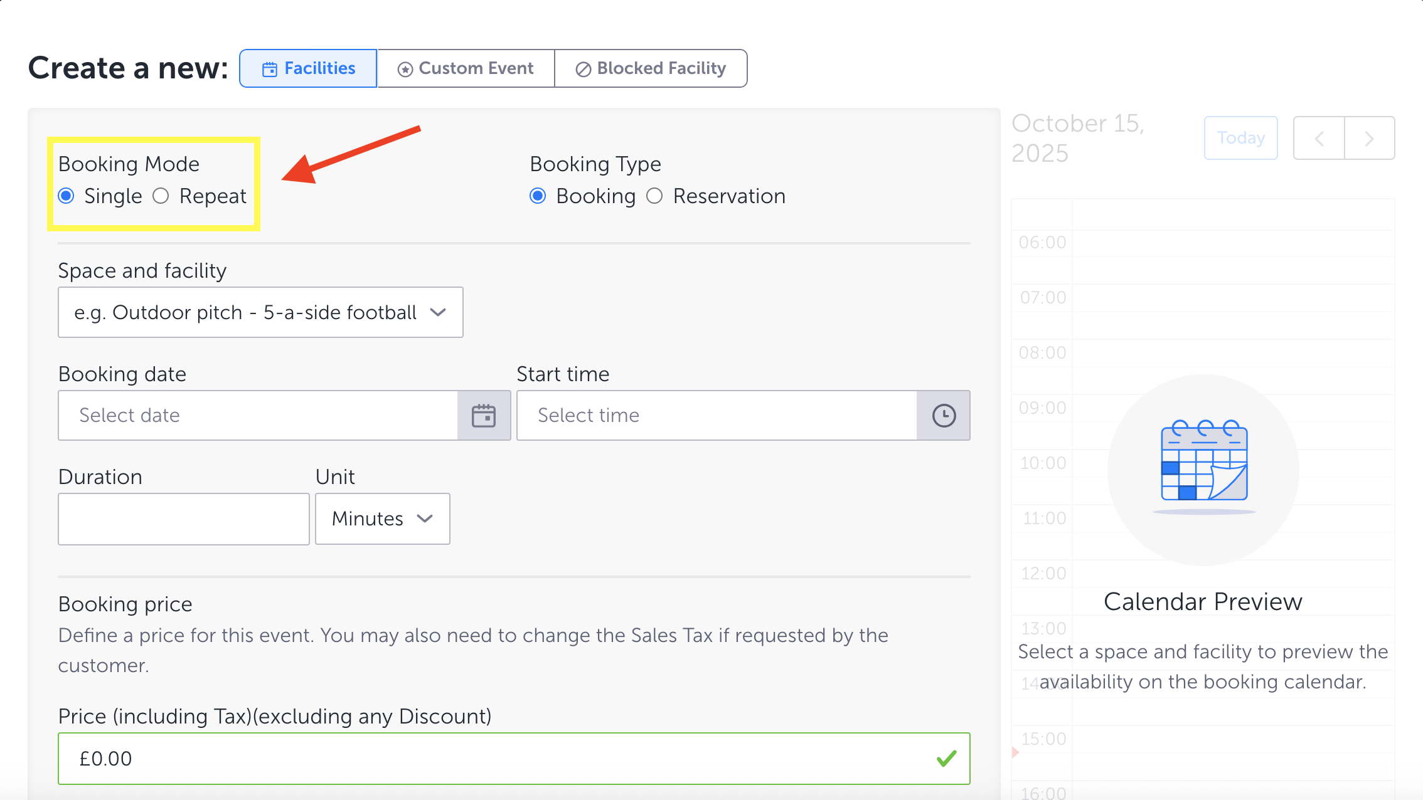This screenshot has height=800, width=1423.
Task: Select the Single booking mode
Action: [67, 196]
